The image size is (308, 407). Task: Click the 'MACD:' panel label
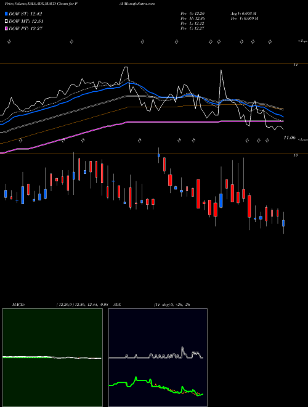pyautogui.click(x=18, y=305)
